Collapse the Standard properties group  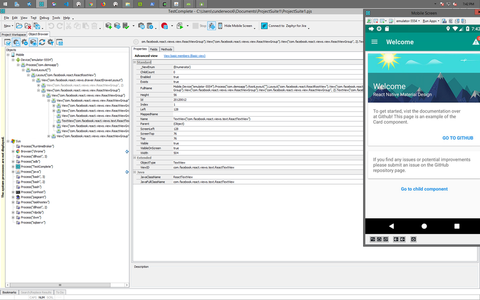[135, 62]
